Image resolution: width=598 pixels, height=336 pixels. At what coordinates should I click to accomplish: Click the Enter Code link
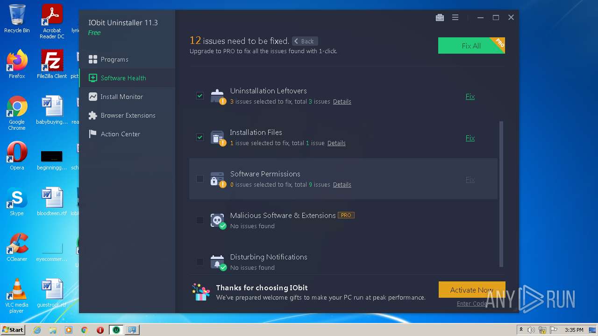[x=472, y=304]
